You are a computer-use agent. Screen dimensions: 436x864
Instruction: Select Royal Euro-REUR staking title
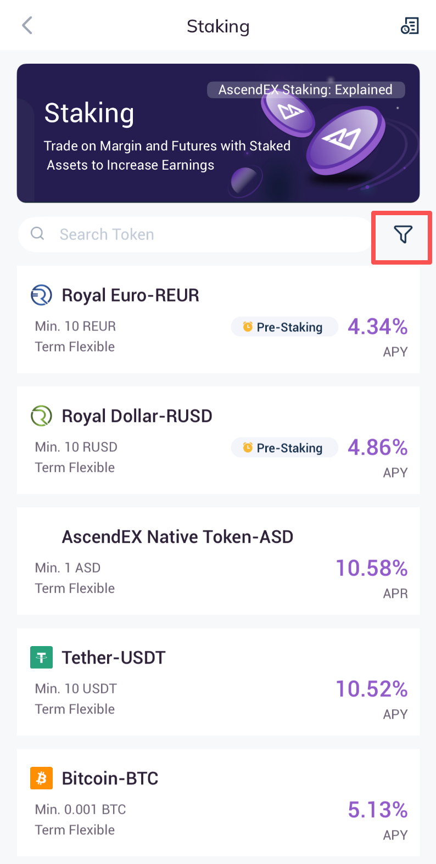pos(130,295)
